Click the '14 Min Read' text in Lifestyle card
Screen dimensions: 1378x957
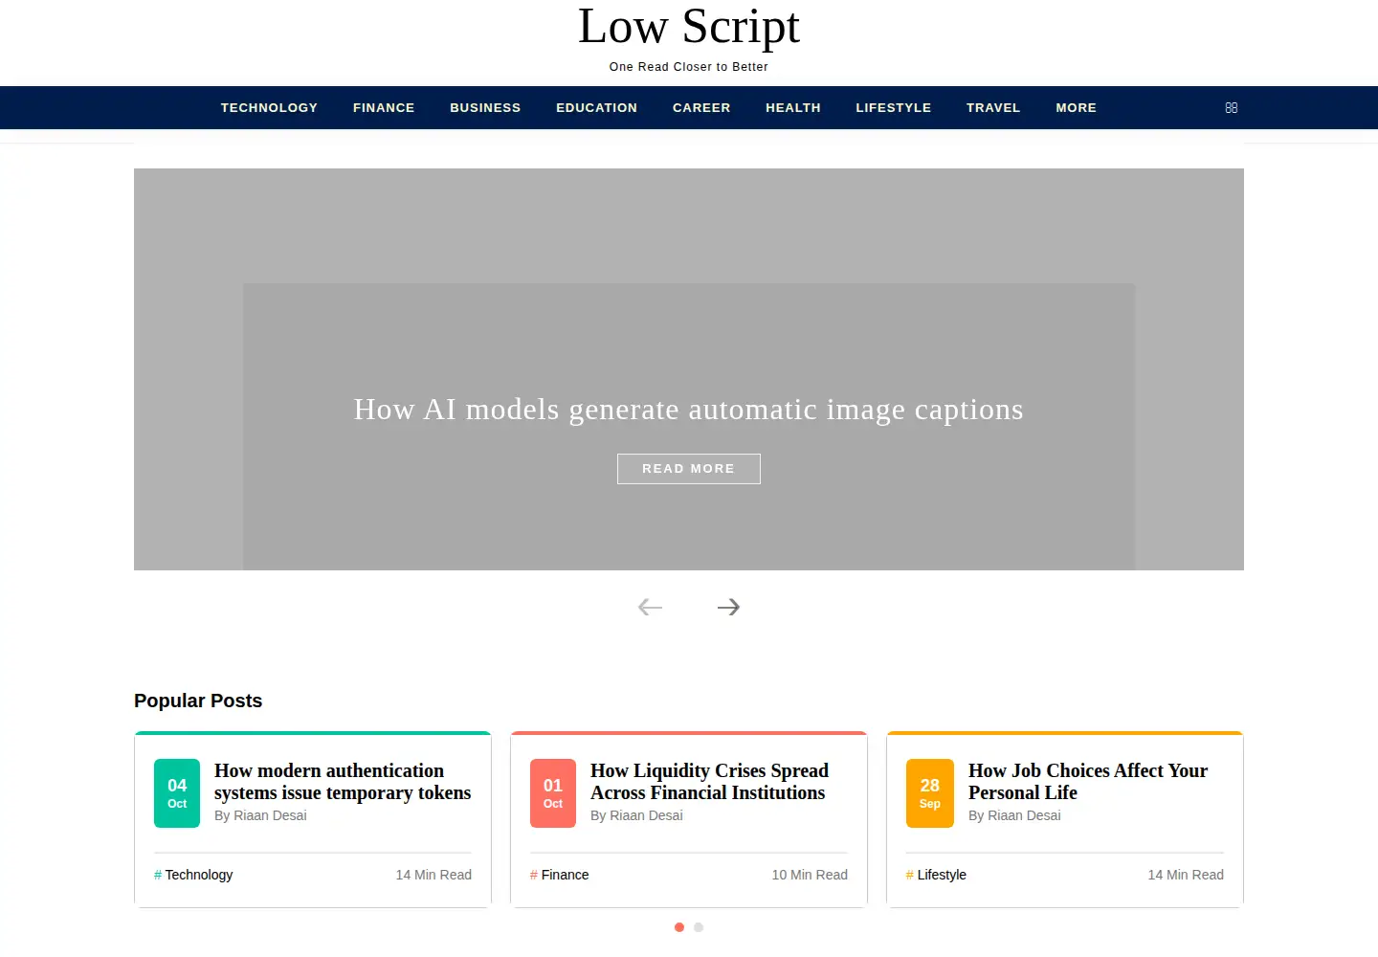pos(1186,875)
